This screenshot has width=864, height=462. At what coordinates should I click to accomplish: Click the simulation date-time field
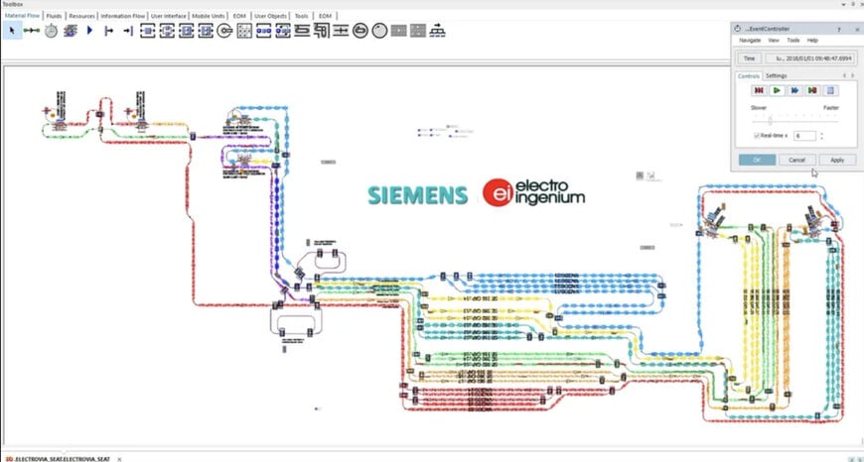point(811,58)
